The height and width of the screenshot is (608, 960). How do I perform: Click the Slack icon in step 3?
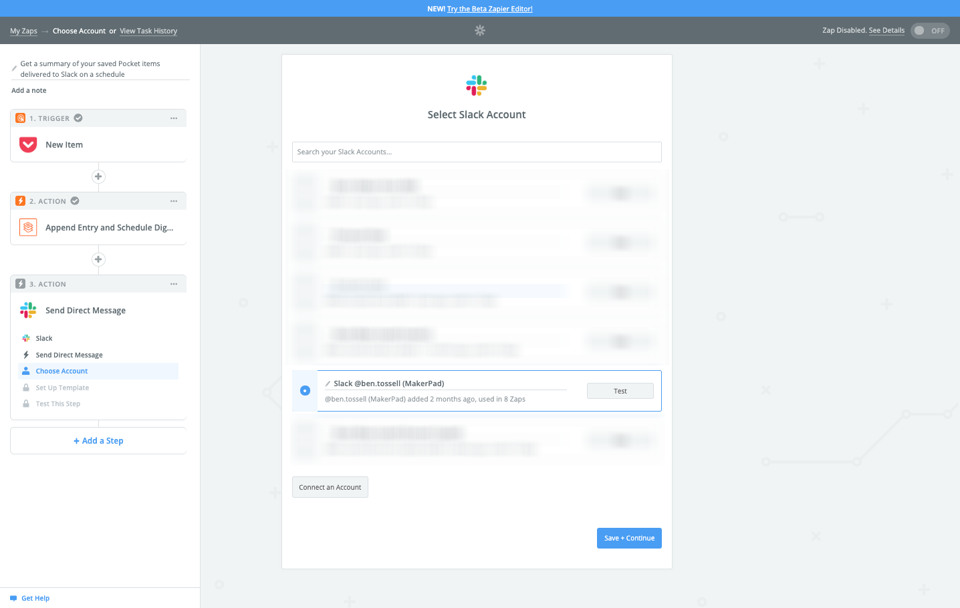pyautogui.click(x=28, y=310)
